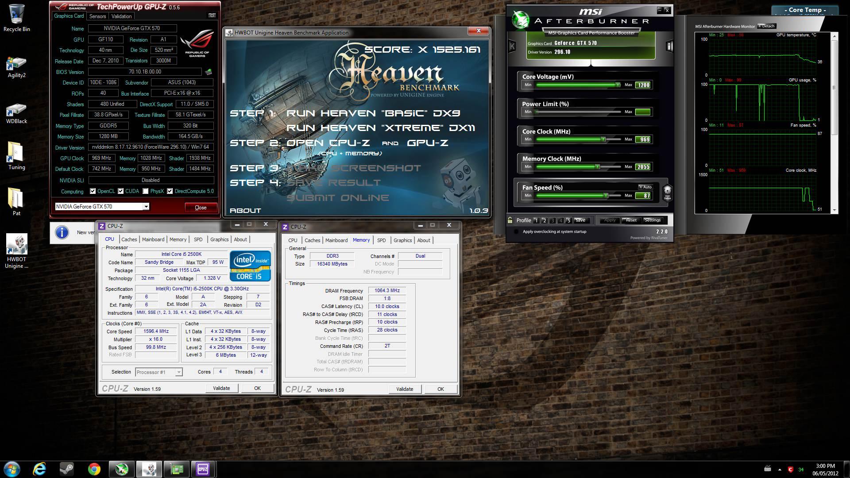Screen dimensions: 850x478
Task: Click Core Clock value field 969
Action: (643, 139)
